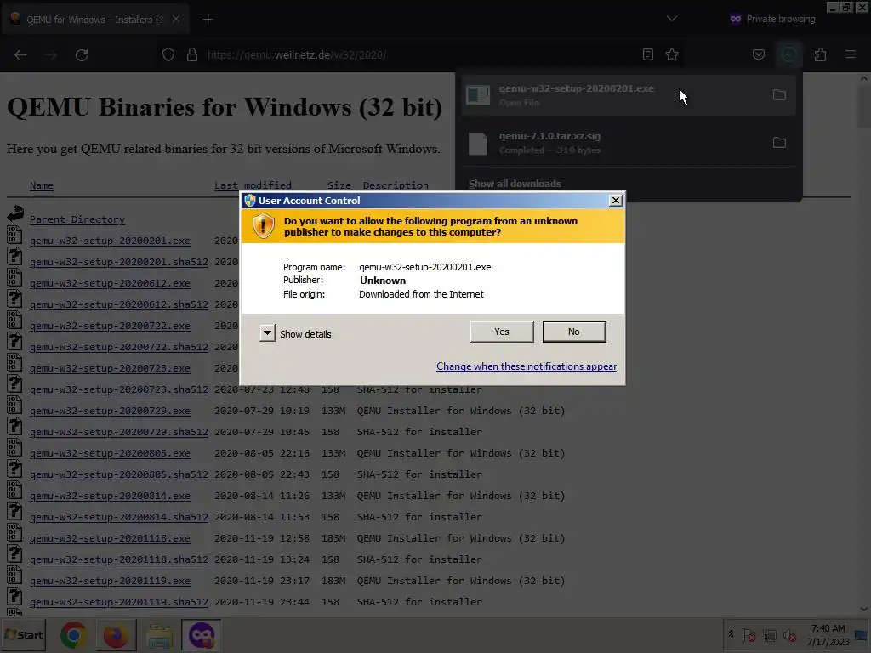Open Action Center flag tray icon
The height and width of the screenshot is (653, 871).
tap(749, 635)
